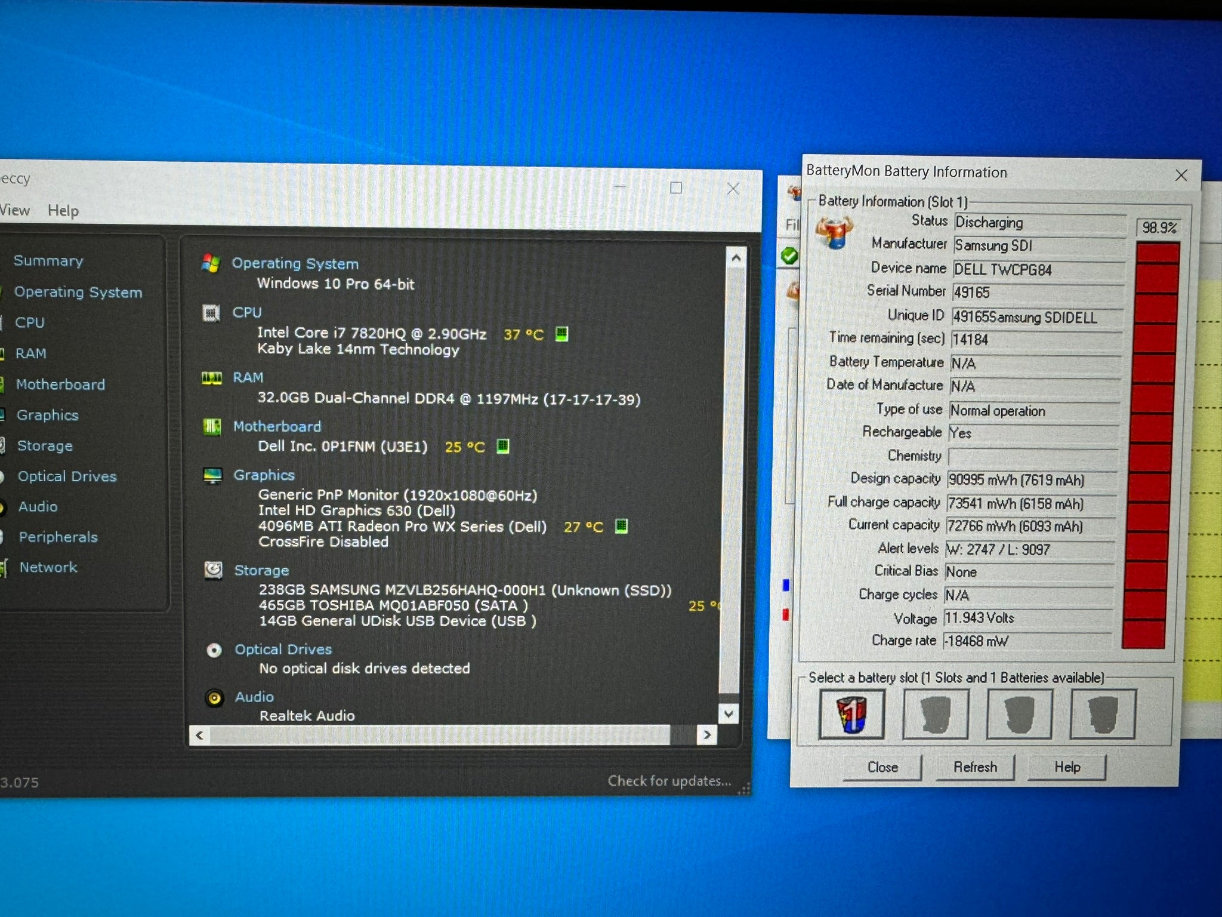Click the TOSHIBA MQ01ABF050 storage entry
The height and width of the screenshot is (917, 1222).
tap(393, 605)
